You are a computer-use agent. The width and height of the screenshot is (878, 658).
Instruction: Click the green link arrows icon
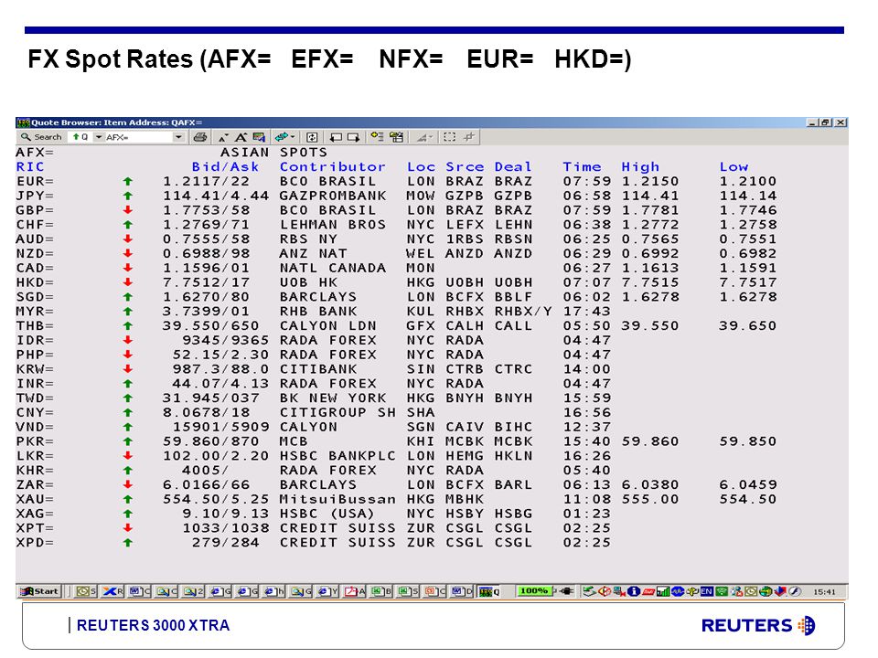(x=282, y=137)
